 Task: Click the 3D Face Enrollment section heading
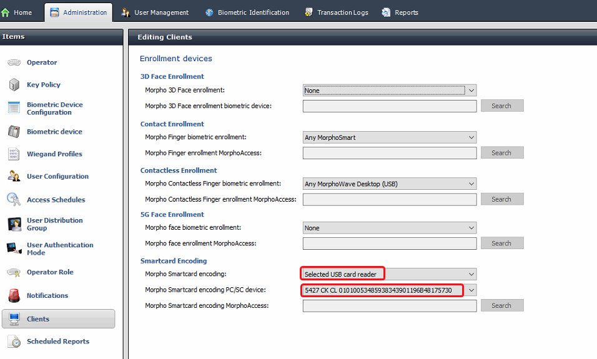coord(172,77)
